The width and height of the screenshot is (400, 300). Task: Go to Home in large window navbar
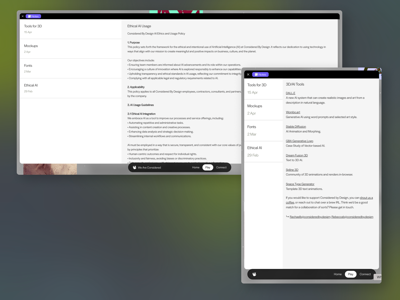pyautogui.click(x=196, y=167)
